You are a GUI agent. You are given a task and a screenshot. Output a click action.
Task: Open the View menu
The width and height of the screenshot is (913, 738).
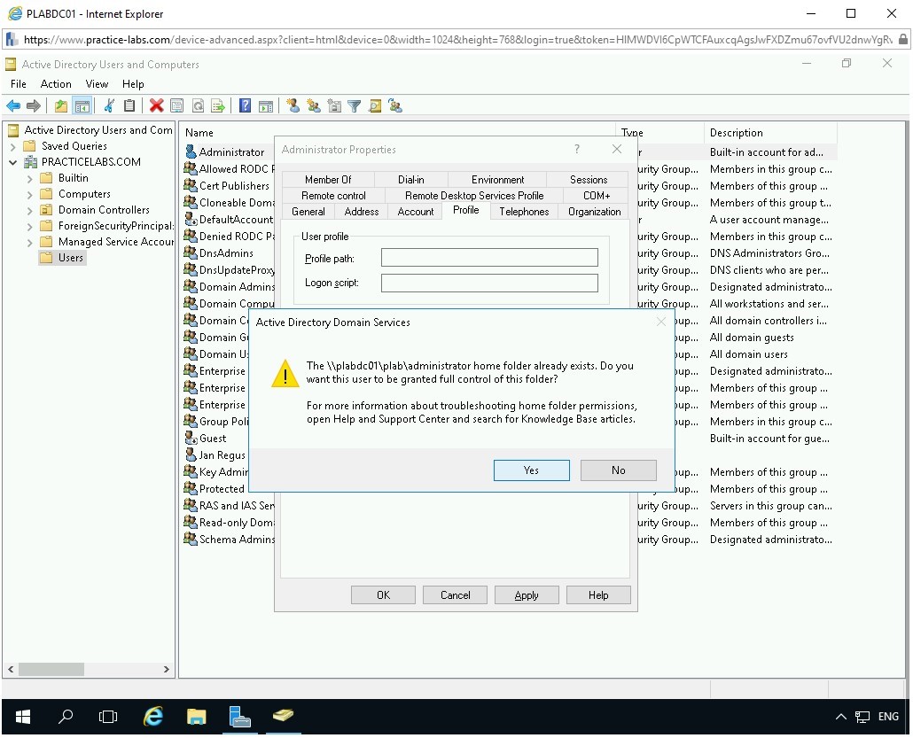pyautogui.click(x=97, y=84)
